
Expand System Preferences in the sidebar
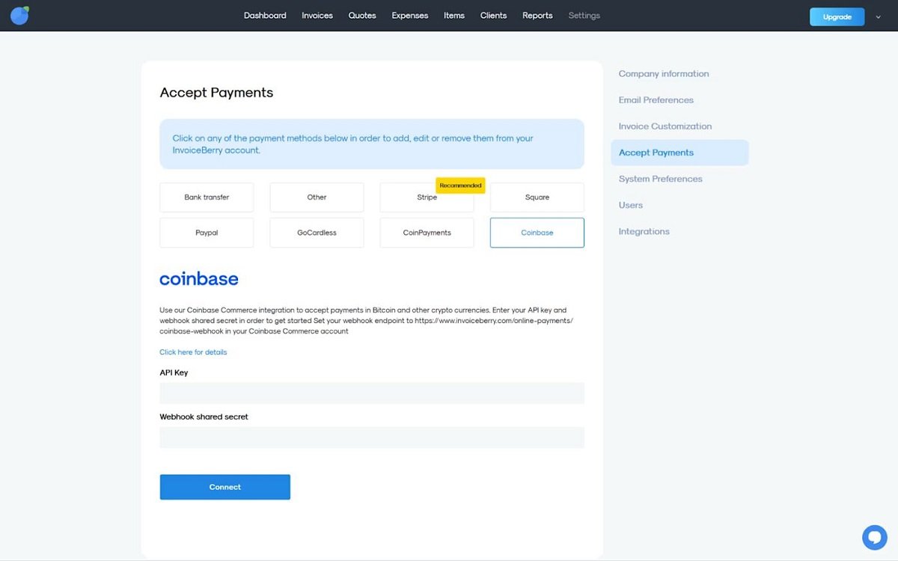(x=660, y=178)
